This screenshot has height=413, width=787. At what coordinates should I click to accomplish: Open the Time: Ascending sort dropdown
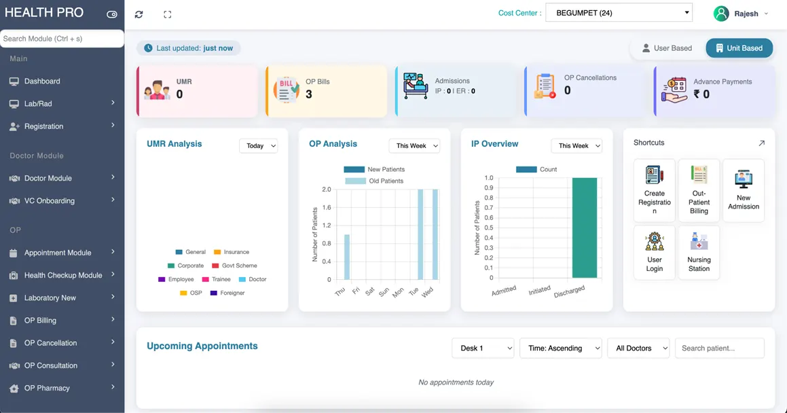coord(560,348)
